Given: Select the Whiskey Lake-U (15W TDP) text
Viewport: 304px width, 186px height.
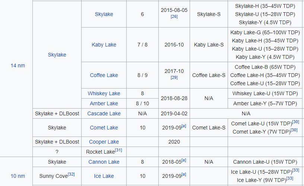Looking at the screenshot, I should [265, 93].
